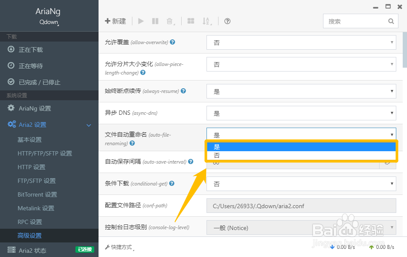
Task: Click the 新建 (new task) button
Action: [115, 21]
